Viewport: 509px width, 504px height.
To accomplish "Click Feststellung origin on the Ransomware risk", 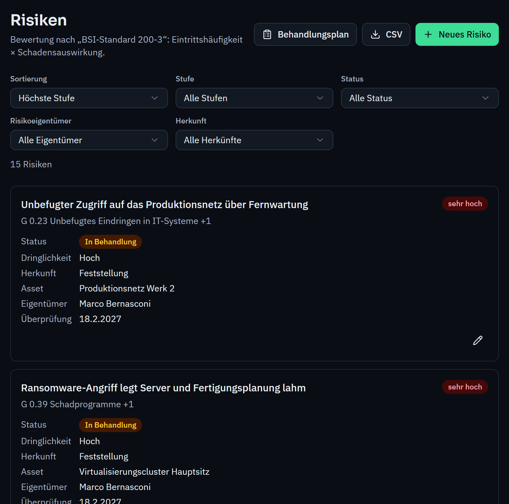I will [104, 456].
